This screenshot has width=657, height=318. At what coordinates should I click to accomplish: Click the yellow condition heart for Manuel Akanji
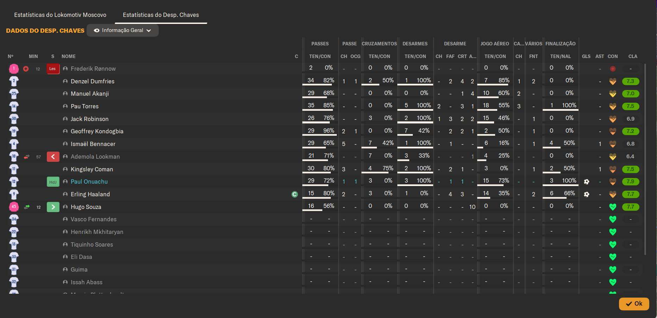[x=613, y=94]
